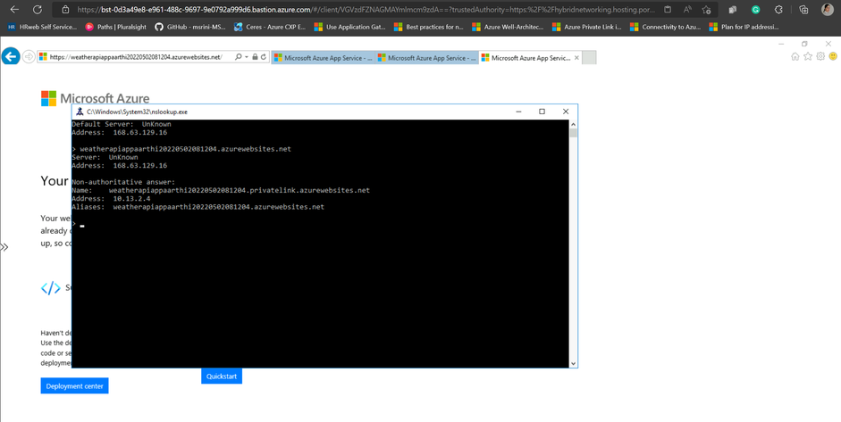The height and width of the screenshot is (422, 841).
Task: Click the nslookup scrollbar up arrow
Action: [573, 124]
